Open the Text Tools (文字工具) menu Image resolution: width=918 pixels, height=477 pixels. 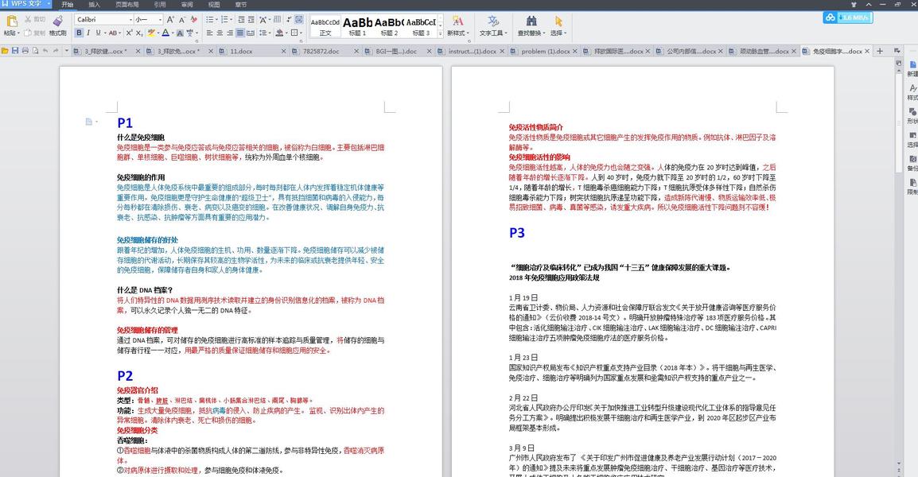pyautogui.click(x=493, y=26)
